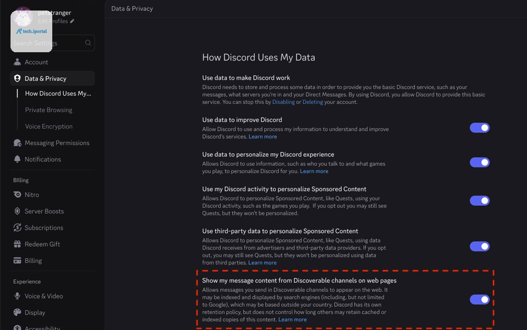Click the Subscriptions refresh icon
527x330 pixels.
click(x=17, y=228)
